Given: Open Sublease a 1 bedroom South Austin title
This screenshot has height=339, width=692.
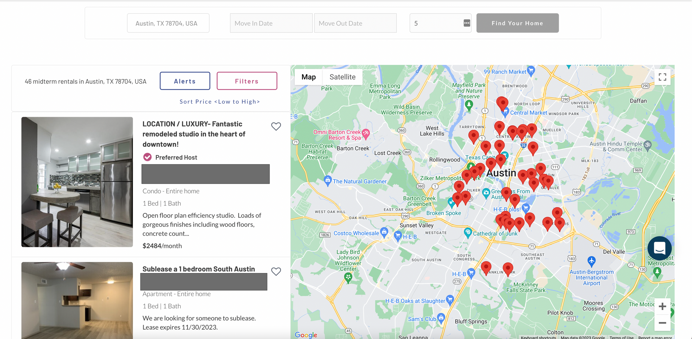Looking at the screenshot, I should (199, 269).
